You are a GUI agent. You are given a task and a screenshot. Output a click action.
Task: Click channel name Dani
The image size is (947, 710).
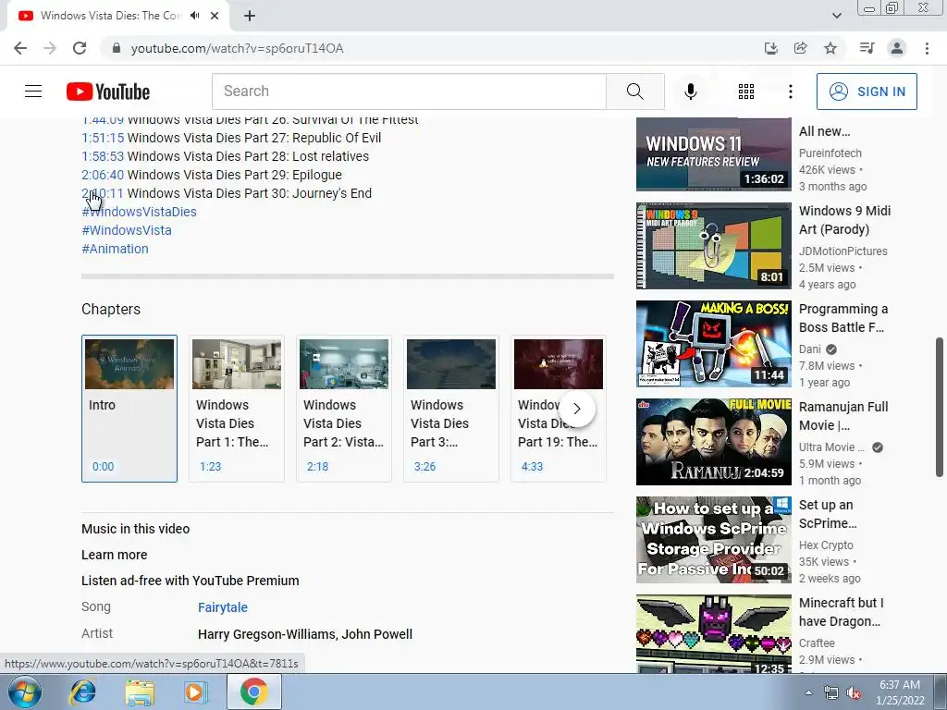tap(810, 349)
